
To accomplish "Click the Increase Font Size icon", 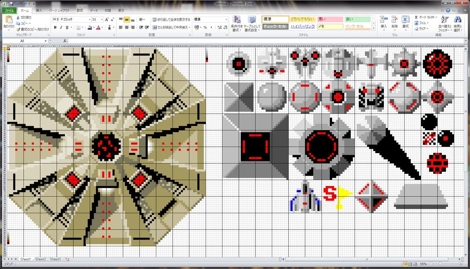I will pyautogui.click(x=107, y=19).
